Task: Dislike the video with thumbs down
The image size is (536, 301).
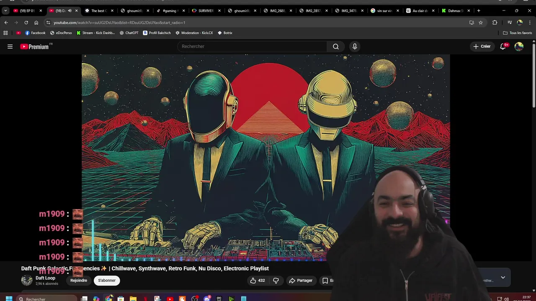Action: point(276,281)
